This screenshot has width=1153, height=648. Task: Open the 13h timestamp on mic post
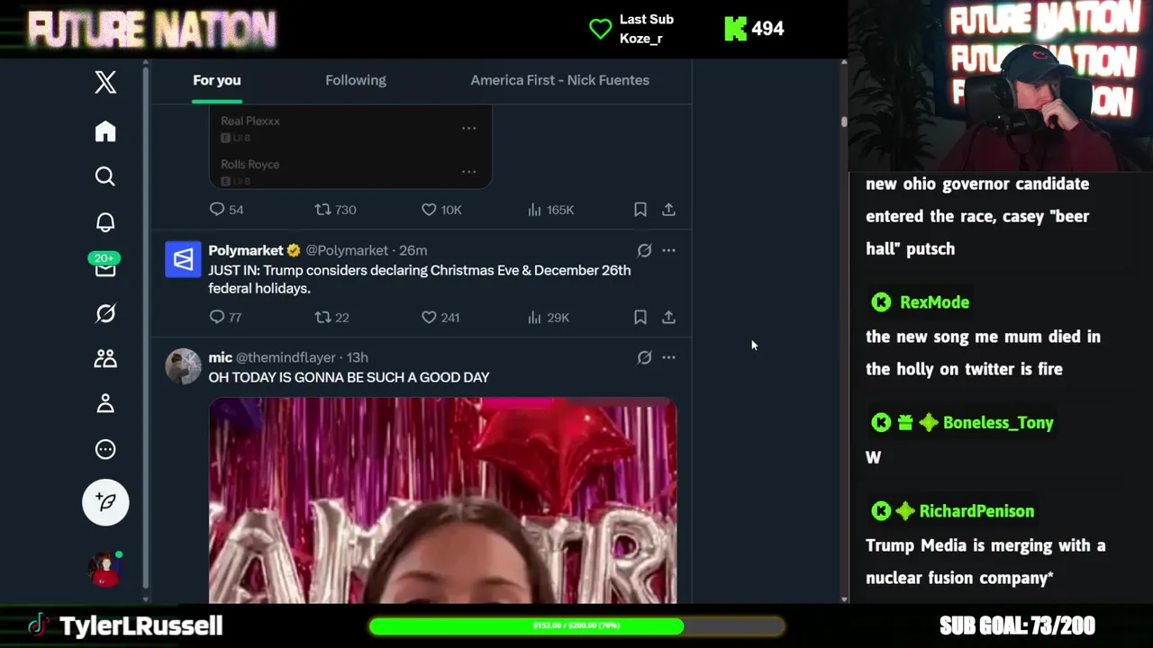point(358,357)
